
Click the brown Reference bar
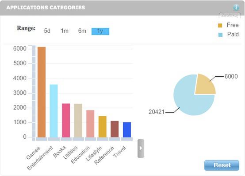pos(115,129)
